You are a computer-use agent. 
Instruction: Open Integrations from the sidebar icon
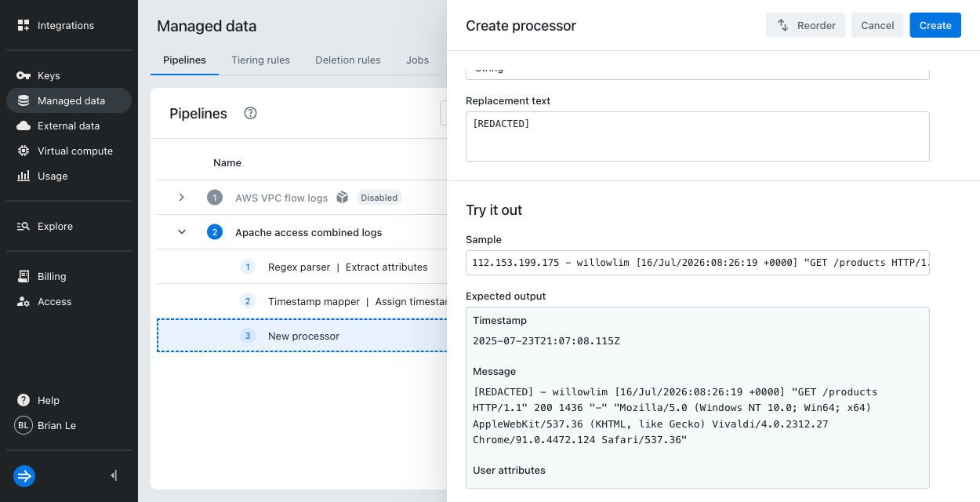pyautogui.click(x=24, y=25)
